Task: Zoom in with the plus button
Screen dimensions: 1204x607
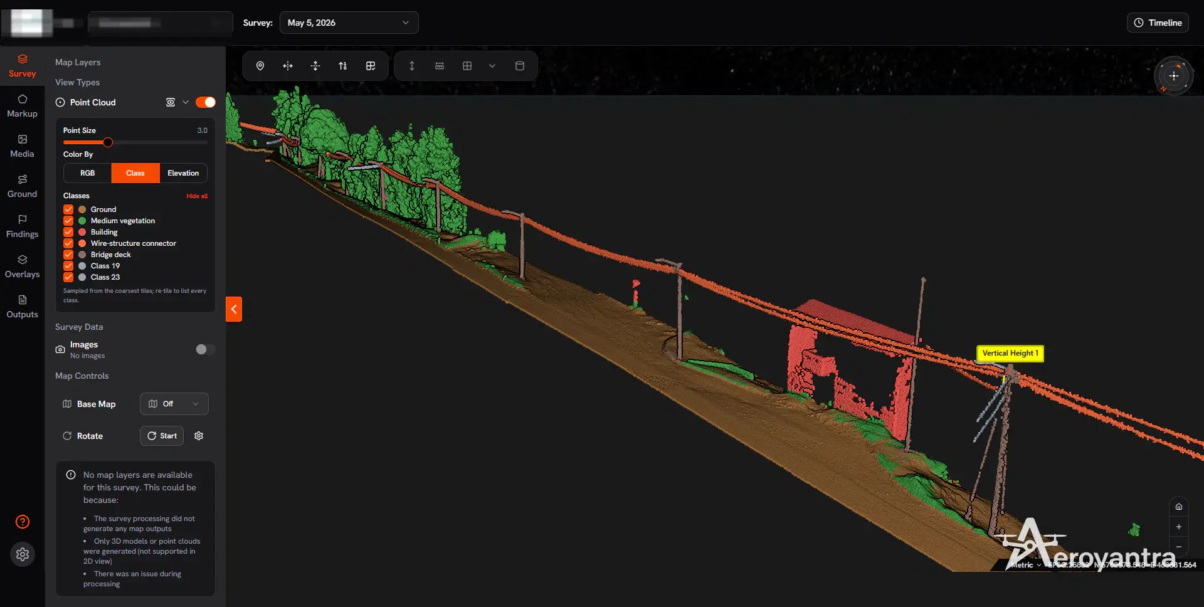Action: 1179,527
